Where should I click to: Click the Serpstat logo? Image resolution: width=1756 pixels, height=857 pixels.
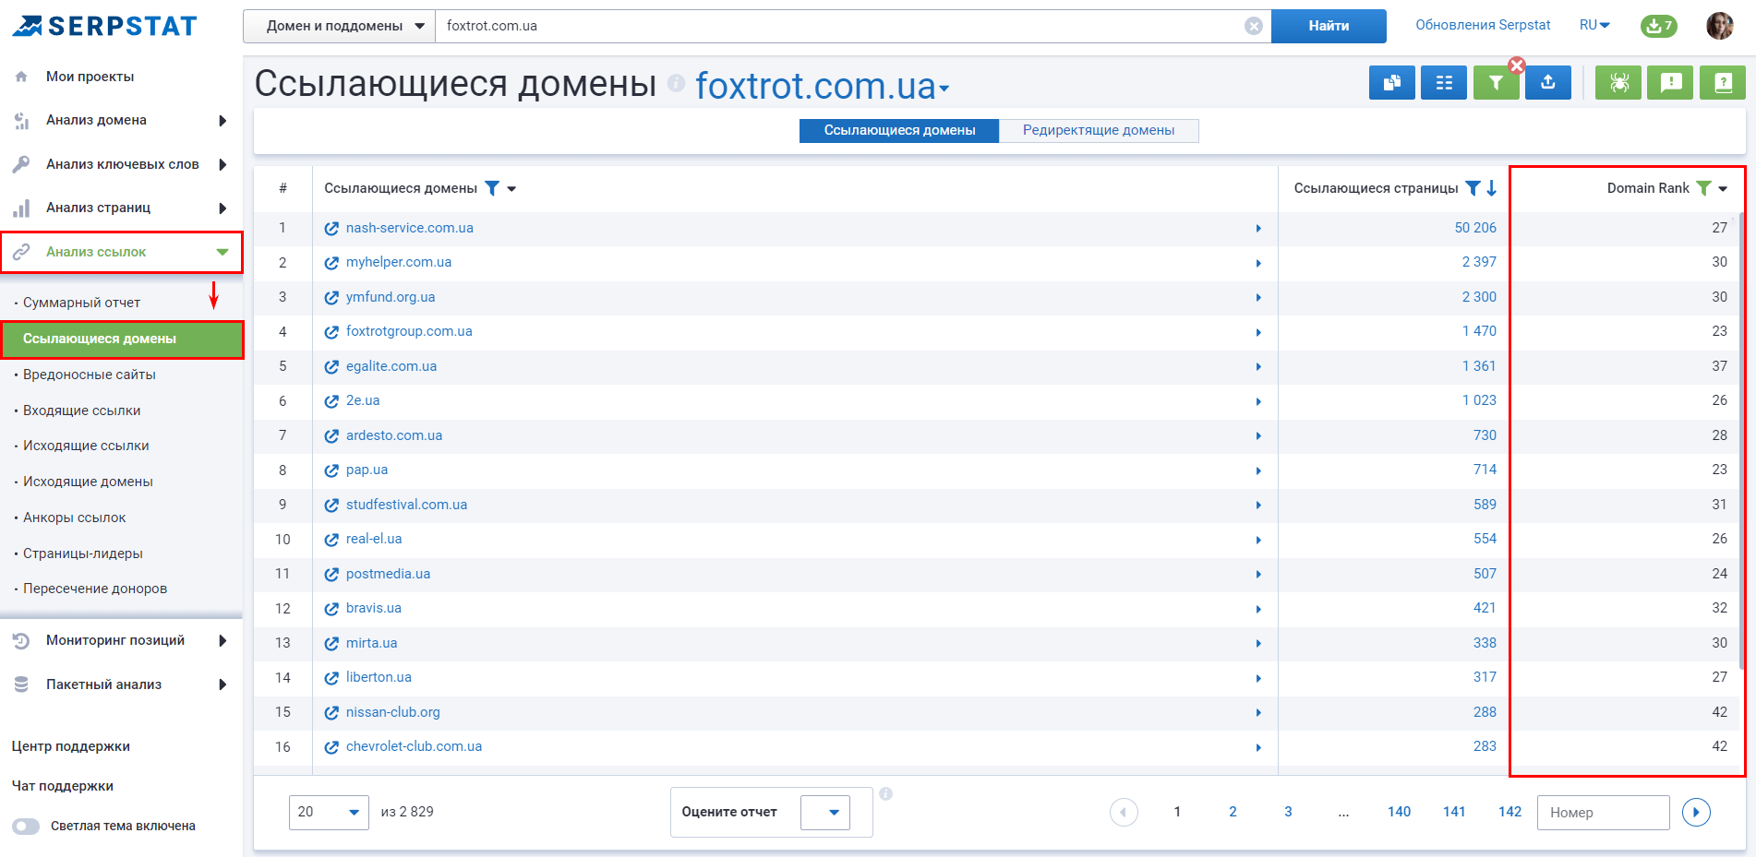[x=104, y=26]
